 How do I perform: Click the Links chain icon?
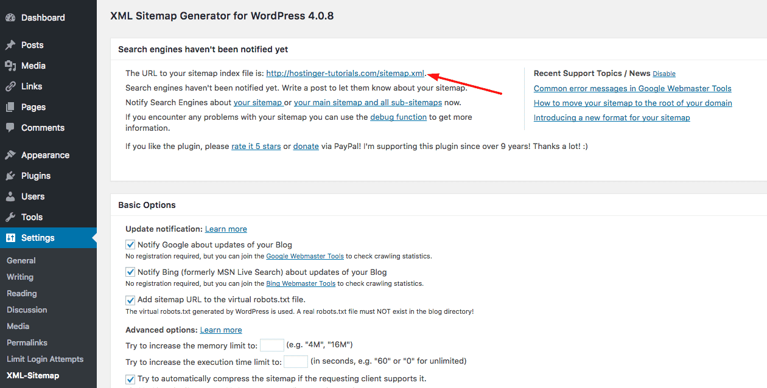click(x=10, y=86)
